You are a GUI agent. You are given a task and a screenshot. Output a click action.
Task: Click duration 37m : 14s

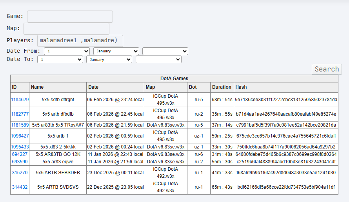tap(222, 125)
